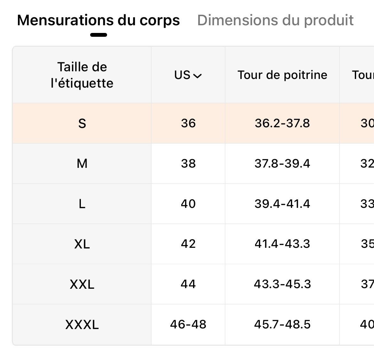Click US size 44 cell
The height and width of the screenshot is (354, 374).
point(188,284)
